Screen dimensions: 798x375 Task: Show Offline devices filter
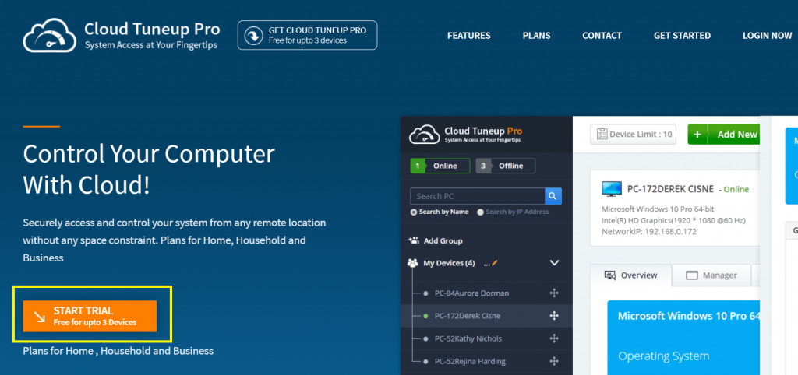pyautogui.click(x=506, y=166)
